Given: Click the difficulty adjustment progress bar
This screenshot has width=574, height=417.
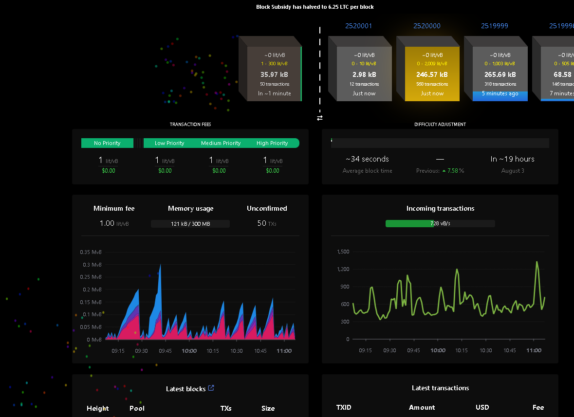Looking at the screenshot, I should point(440,143).
